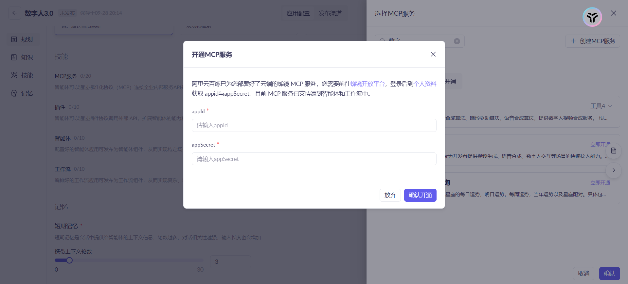Click the 未发布 status tag
The image size is (628, 284).
click(x=67, y=13)
